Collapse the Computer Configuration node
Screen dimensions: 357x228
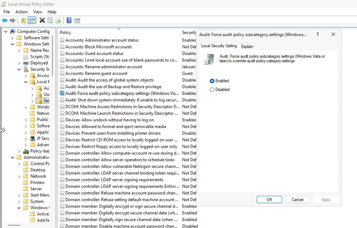(x=6, y=32)
